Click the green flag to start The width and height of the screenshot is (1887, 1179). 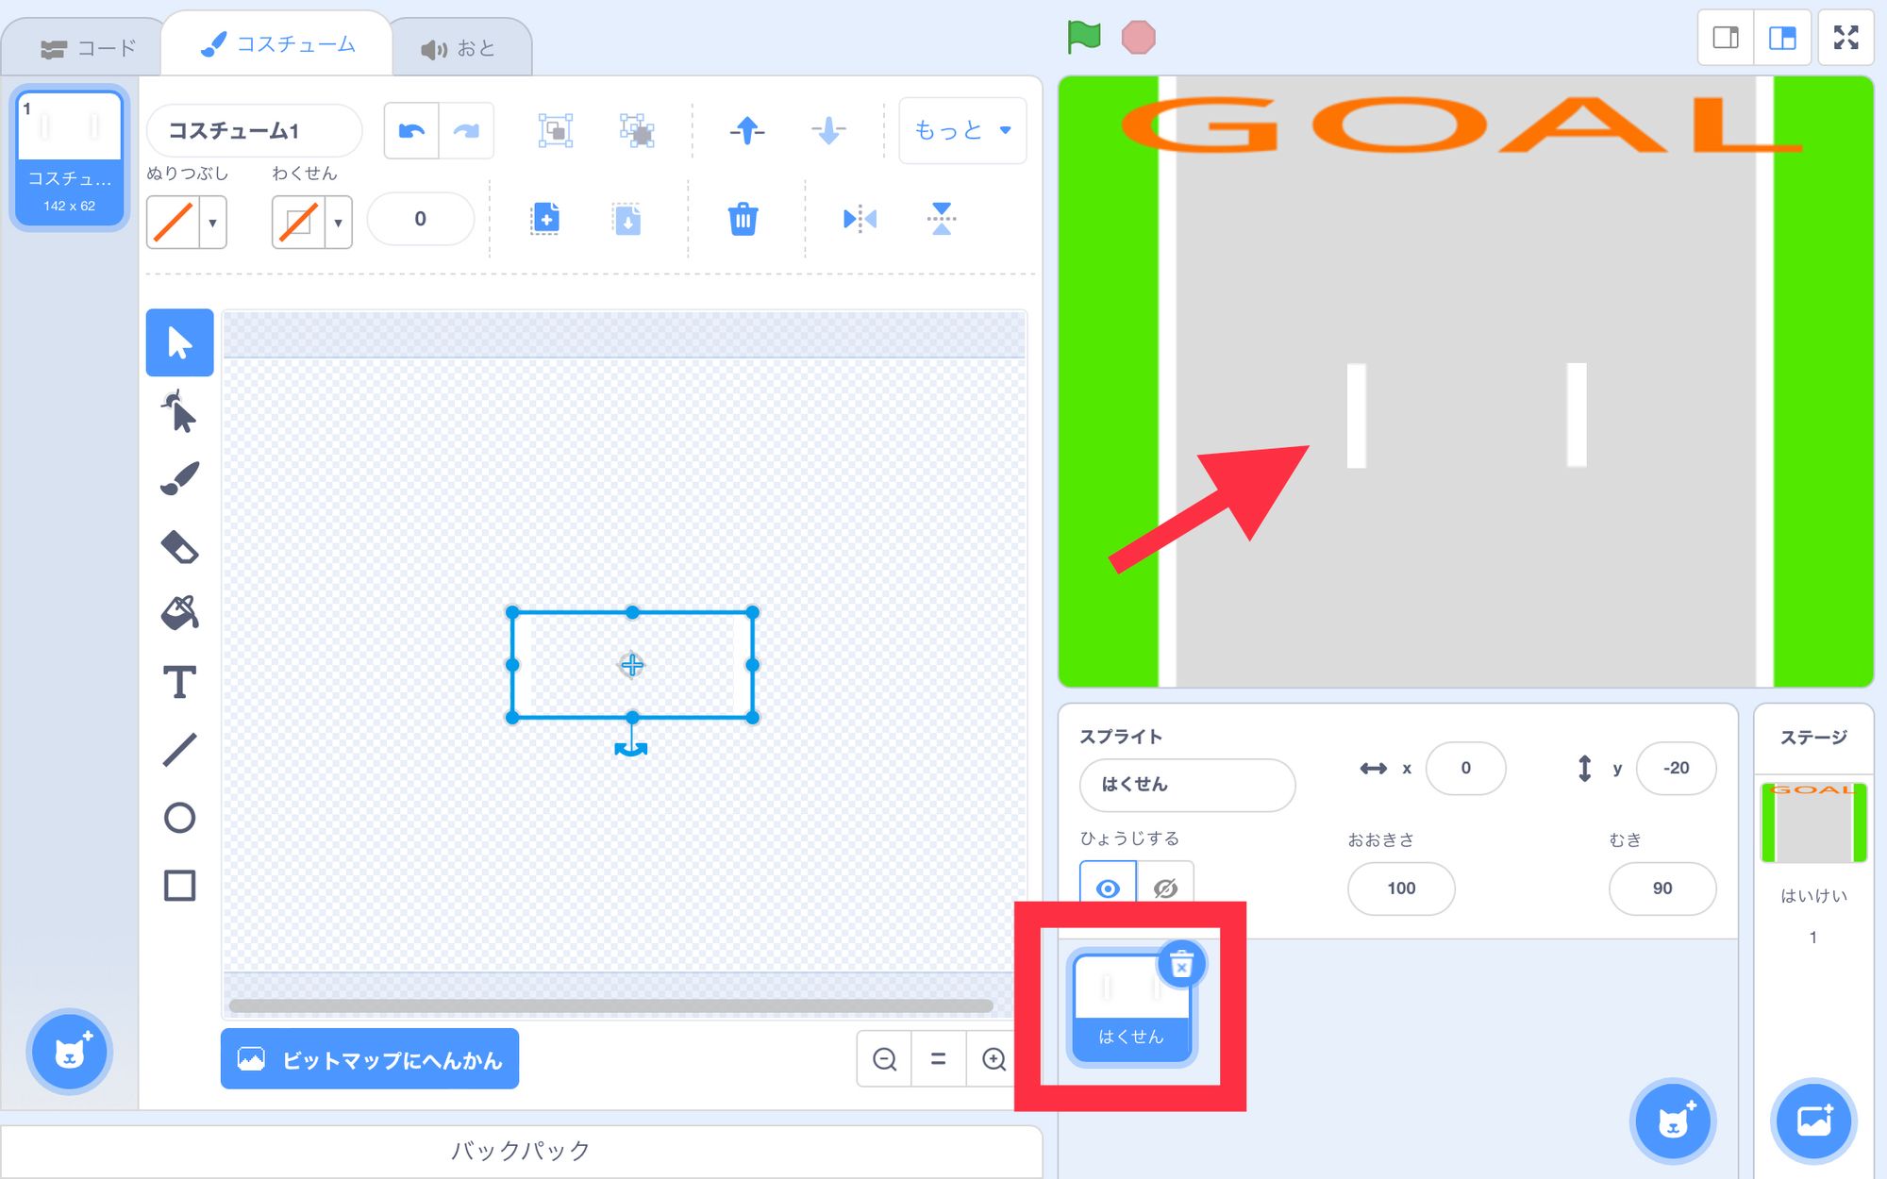coord(1083,38)
